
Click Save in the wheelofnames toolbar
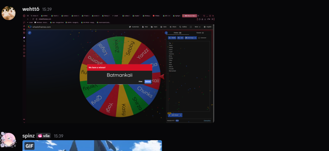164,27
